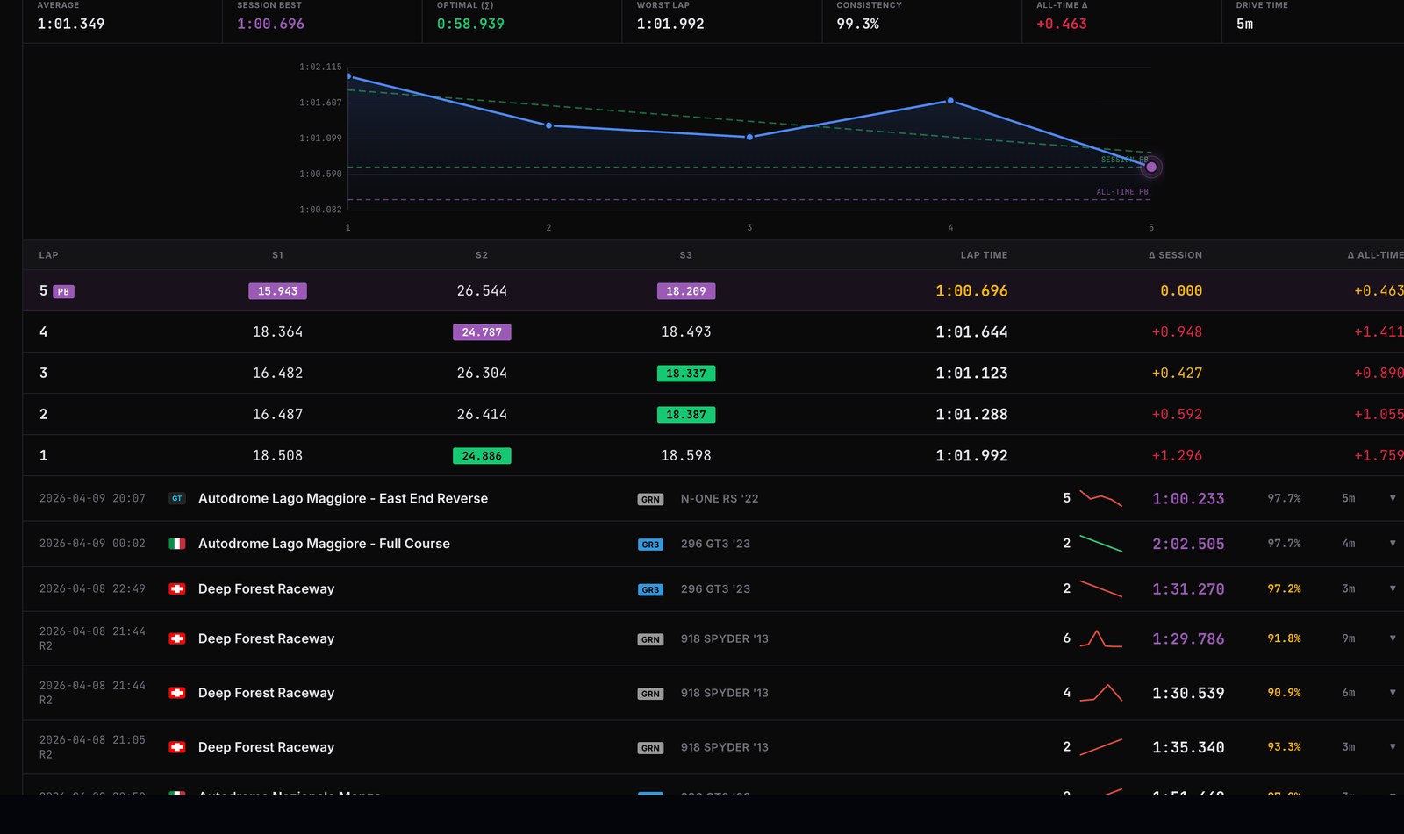Screen dimensions: 1404x834
Task: Click the green 18.337 S3 time on lap 3
Action: click(686, 374)
